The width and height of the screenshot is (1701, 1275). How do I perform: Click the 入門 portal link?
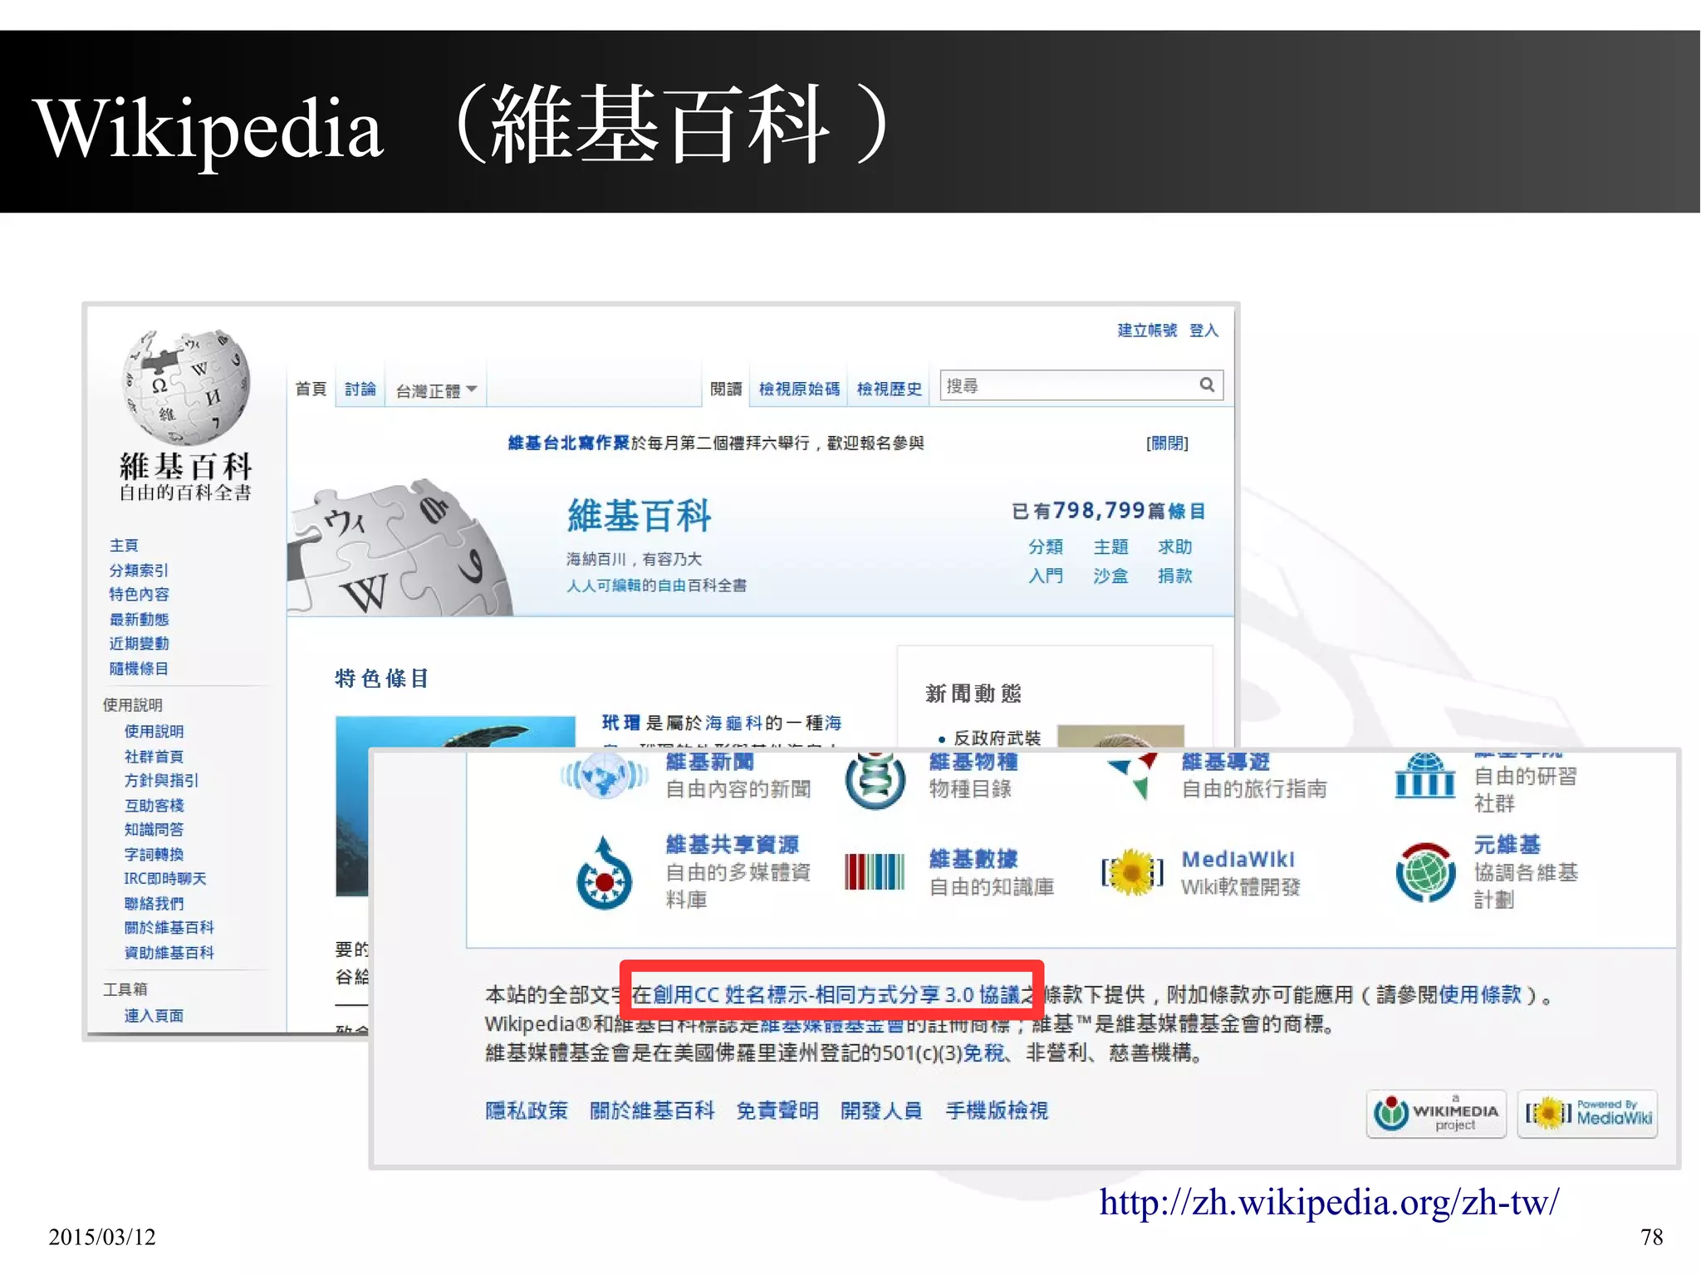coord(1046,576)
